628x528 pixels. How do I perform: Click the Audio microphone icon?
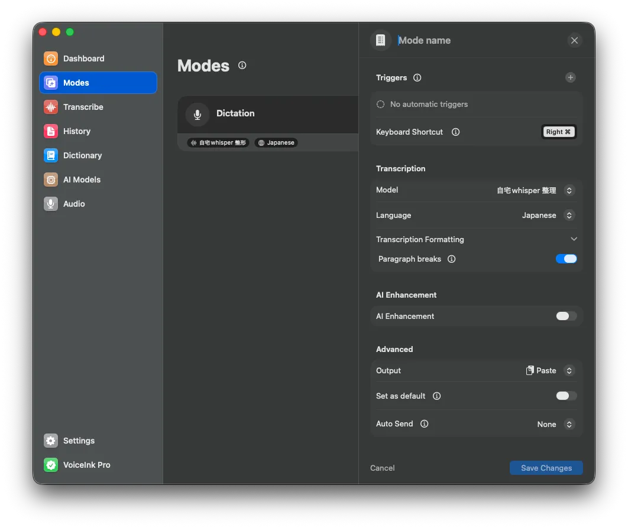[51, 204]
